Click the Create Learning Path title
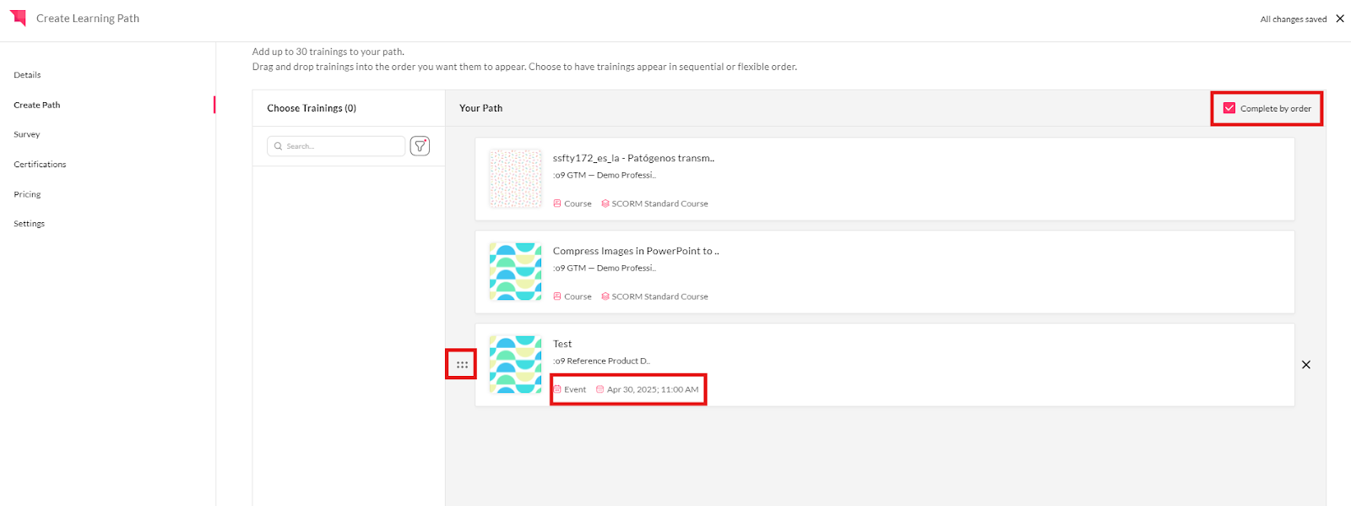Viewport: 1351px width, 506px height. (88, 19)
